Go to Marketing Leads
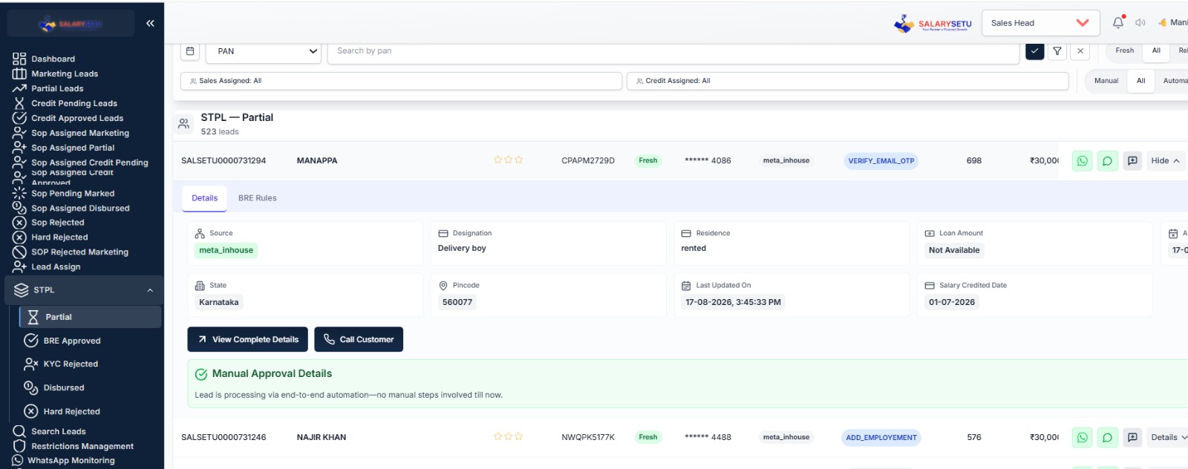1188x469 pixels. 65,73
